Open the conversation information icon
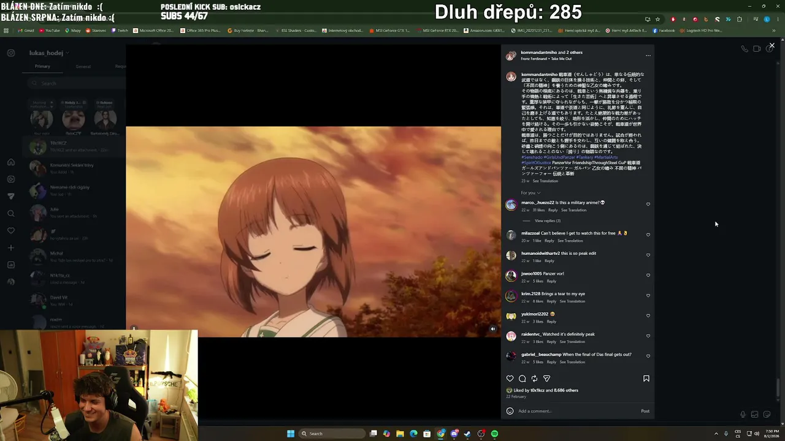 (x=769, y=49)
